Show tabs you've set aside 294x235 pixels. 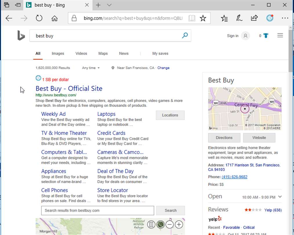click(7, 5)
